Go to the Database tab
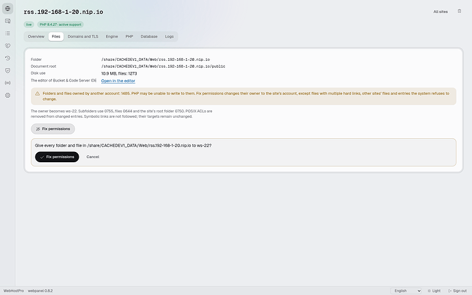The image size is (472, 295). tap(149, 36)
